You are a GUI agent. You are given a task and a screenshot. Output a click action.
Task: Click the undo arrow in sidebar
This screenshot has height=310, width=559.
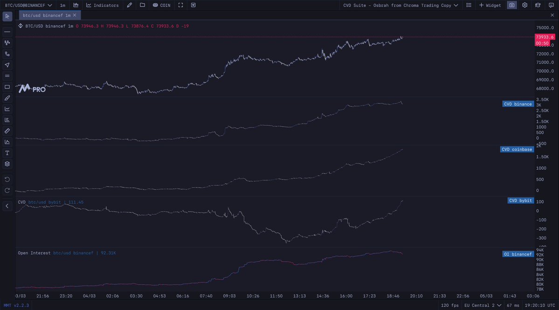pyautogui.click(x=7, y=179)
